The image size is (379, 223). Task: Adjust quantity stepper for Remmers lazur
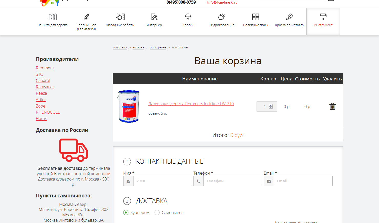click(x=271, y=107)
